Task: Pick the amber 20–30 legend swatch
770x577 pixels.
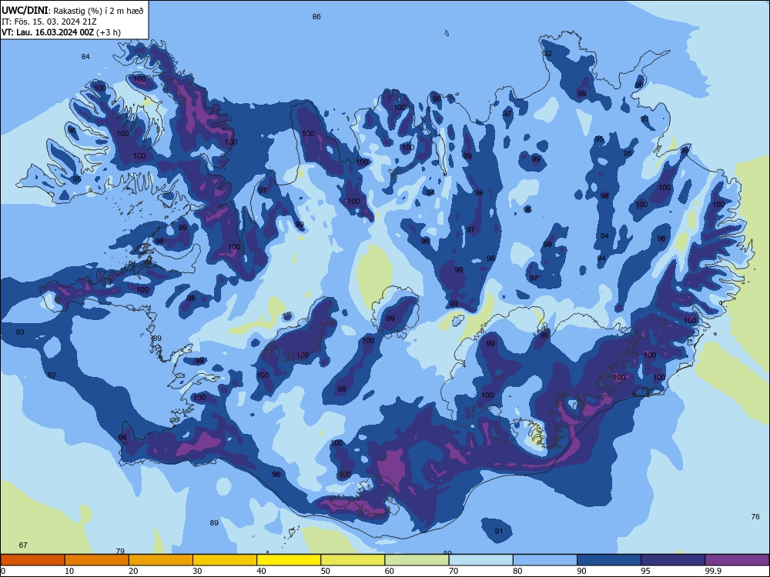Action: click(x=161, y=560)
